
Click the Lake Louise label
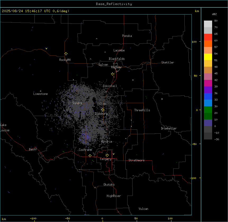(5, 128)
